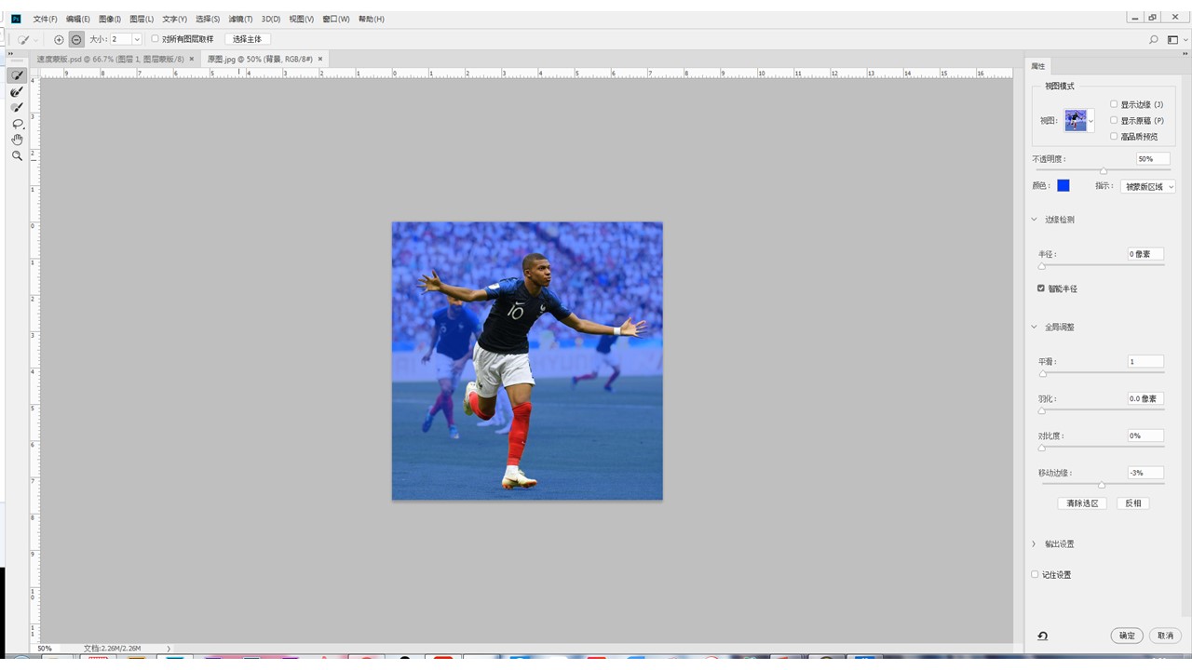Enable 显示边缘 (J) checkbox
Screen dimensions: 1192x670
point(1114,104)
